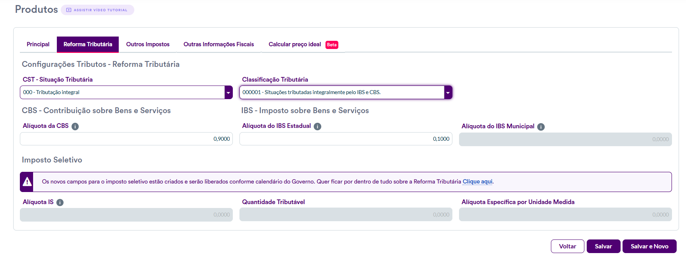The width and height of the screenshot is (686, 262).
Task: Click the warning triangle icon in the notice
Action: coord(27,182)
